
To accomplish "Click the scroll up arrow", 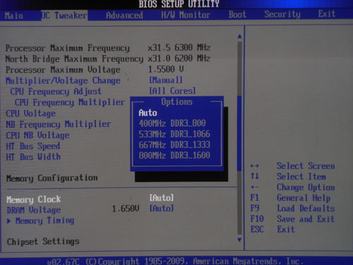I will 239,36.
